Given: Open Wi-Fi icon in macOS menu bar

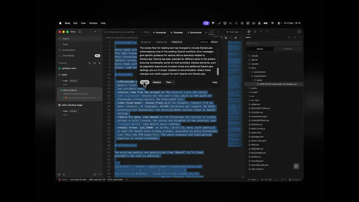Looking at the screenshot, I should (272, 23).
